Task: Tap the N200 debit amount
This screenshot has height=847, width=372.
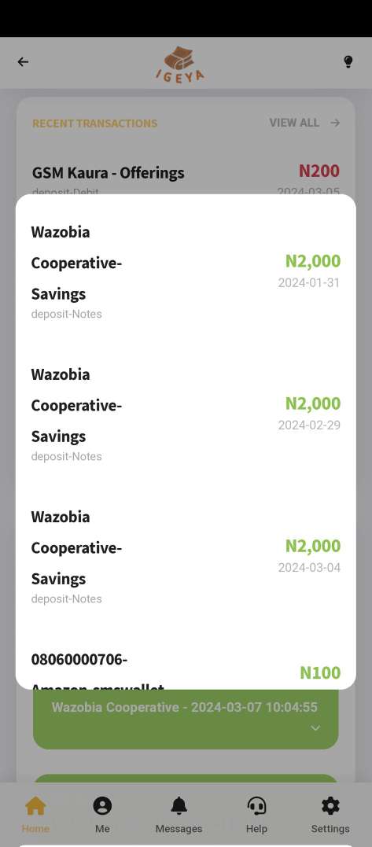Action: tap(319, 171)
